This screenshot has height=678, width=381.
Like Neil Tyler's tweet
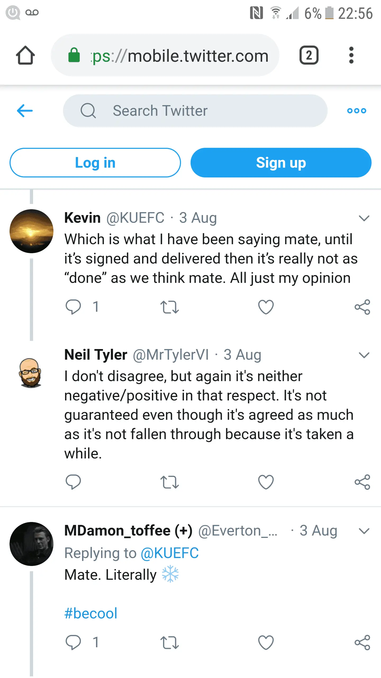pyautogui.click(x=266, y=482)
